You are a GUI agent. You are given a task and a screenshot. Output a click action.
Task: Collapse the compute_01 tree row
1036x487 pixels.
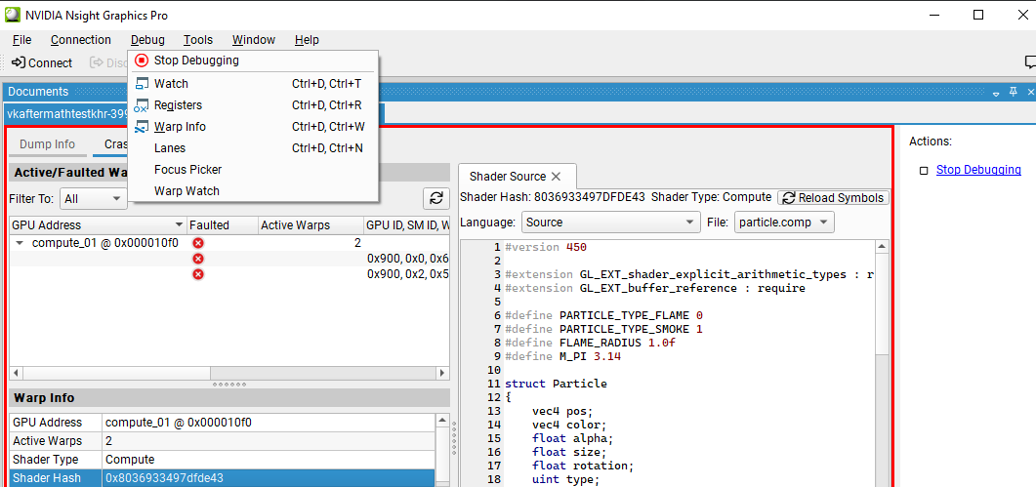tap(20, 242)
